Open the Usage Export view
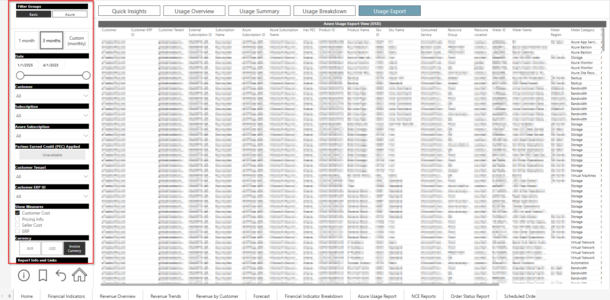Screen dimensions: 610x300 pyautogui.click(x=390, y=11)
